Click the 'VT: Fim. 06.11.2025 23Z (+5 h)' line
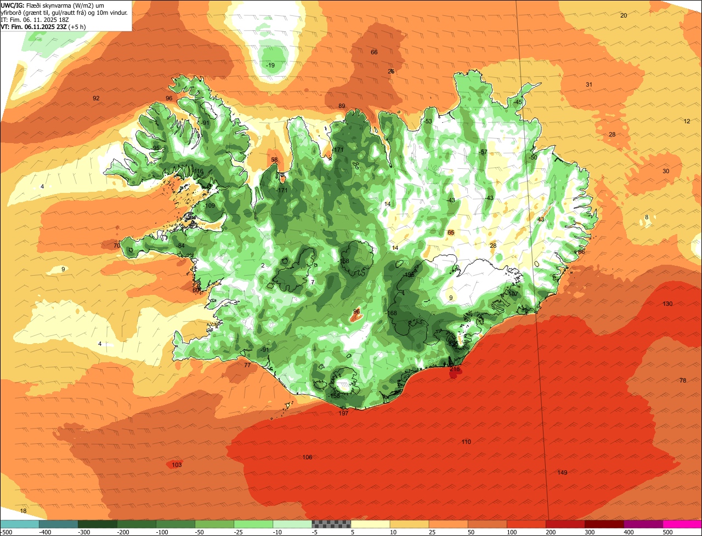Viewport: 702px width, 536px height. point(43,27)
